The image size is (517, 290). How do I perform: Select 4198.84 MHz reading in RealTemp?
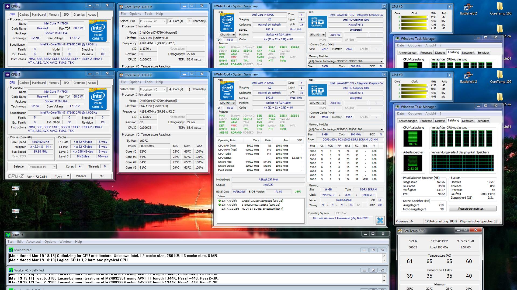pos(439,241)
